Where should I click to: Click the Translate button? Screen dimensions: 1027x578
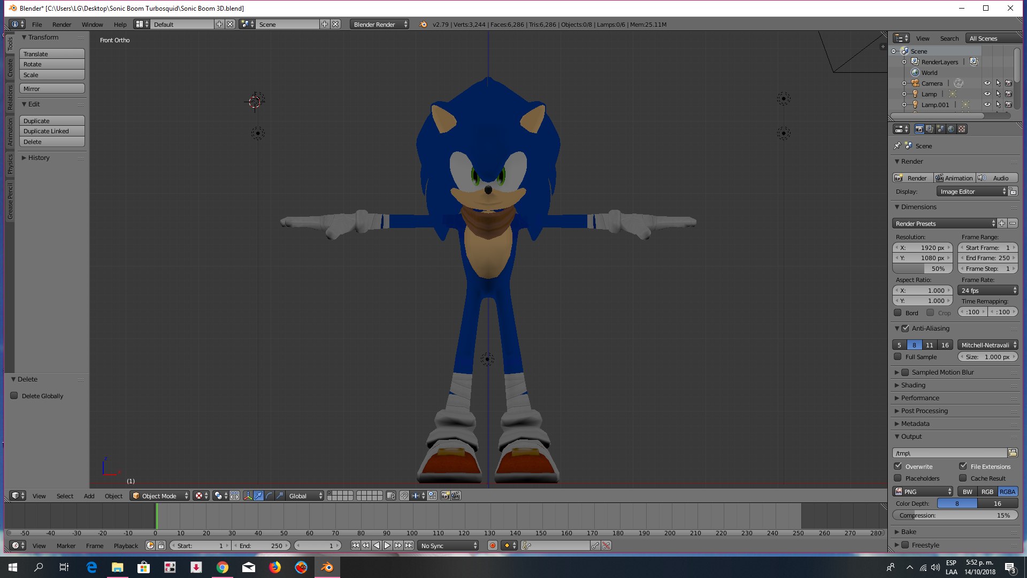pyautogui.click(x=52, y=54)
